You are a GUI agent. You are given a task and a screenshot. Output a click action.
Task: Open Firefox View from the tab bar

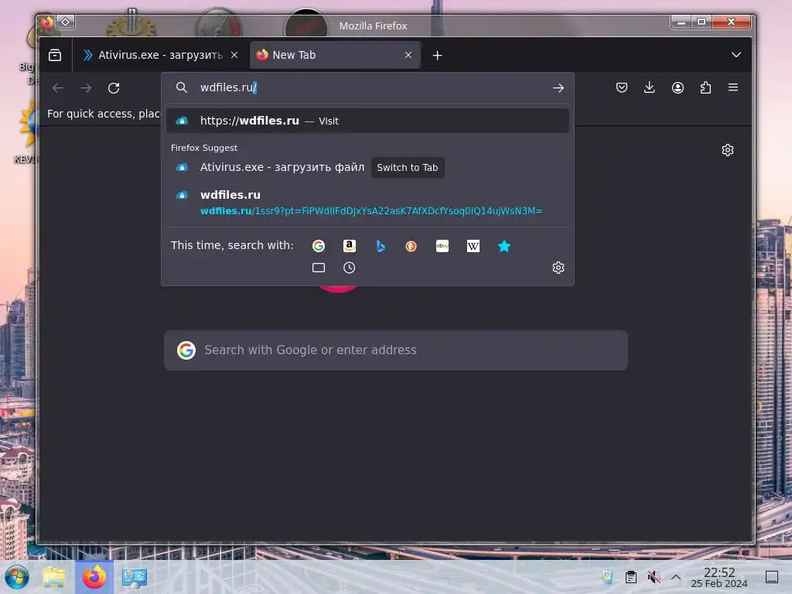click(55, 55)
